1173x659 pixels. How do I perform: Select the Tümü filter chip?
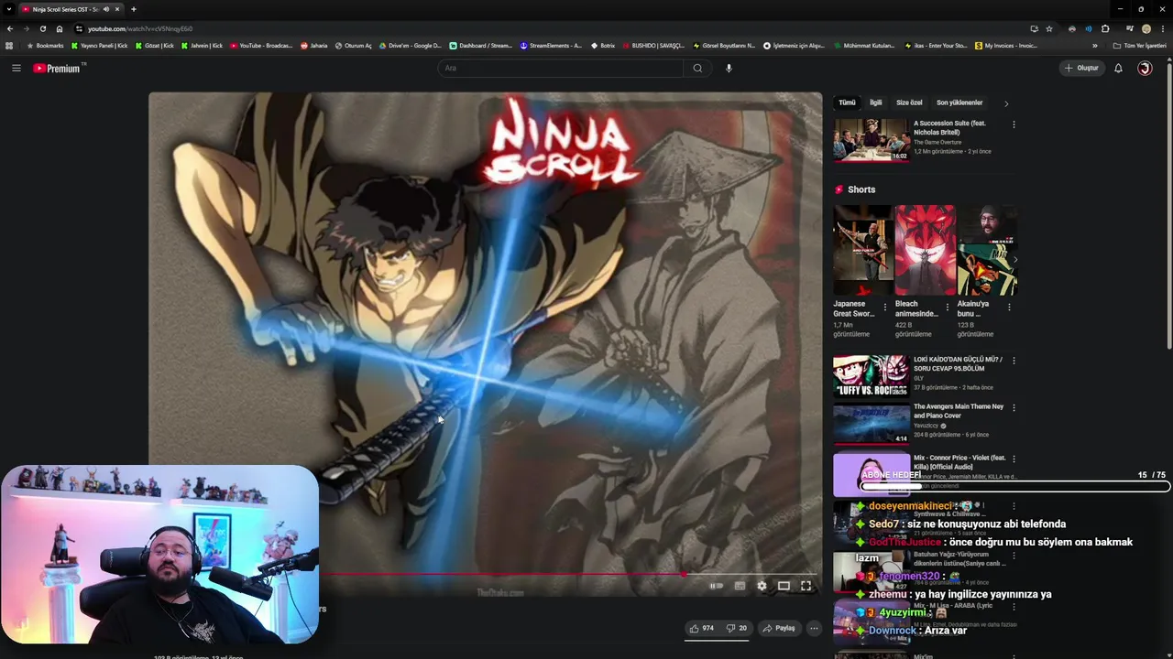[847, 103]
